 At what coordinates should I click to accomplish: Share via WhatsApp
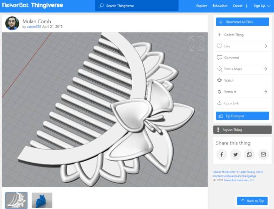point(249,154)
